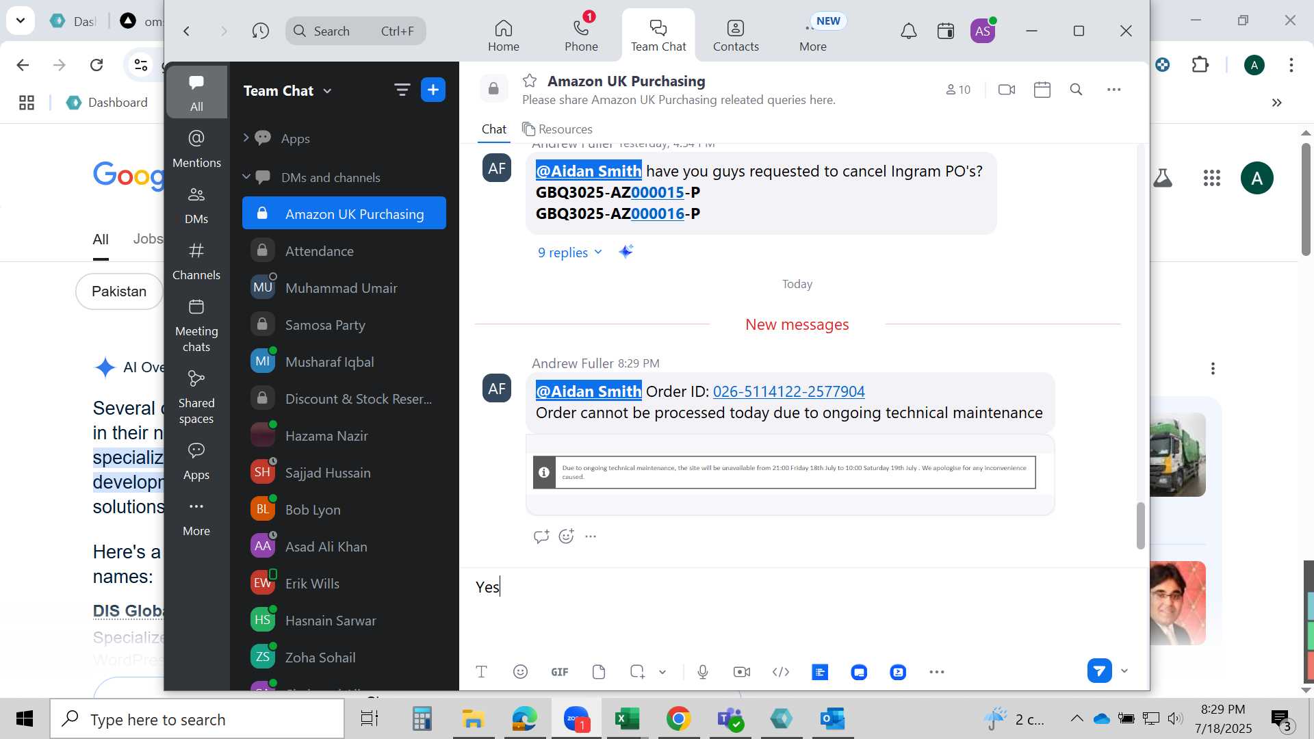The image size is (1314, 739).
Task: View the 10 channel members
Action: (958, 89)
